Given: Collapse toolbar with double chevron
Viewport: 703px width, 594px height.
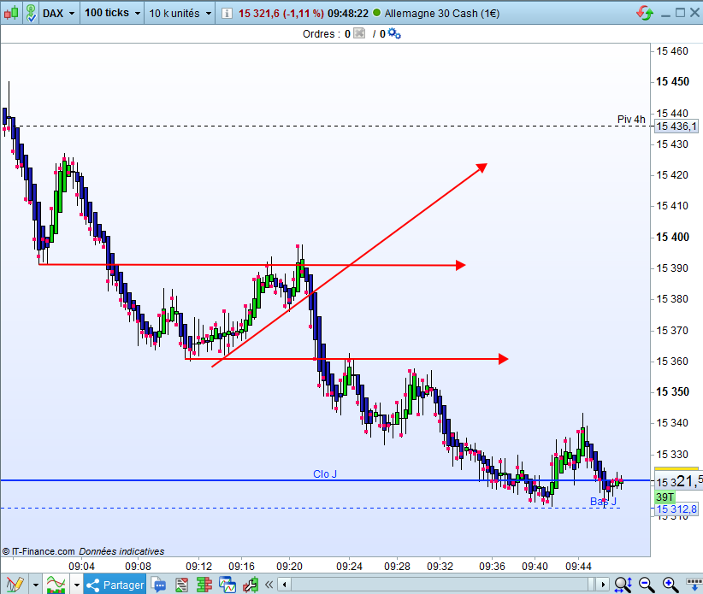Looking at the screenshot, I should (x=269, y=585).
